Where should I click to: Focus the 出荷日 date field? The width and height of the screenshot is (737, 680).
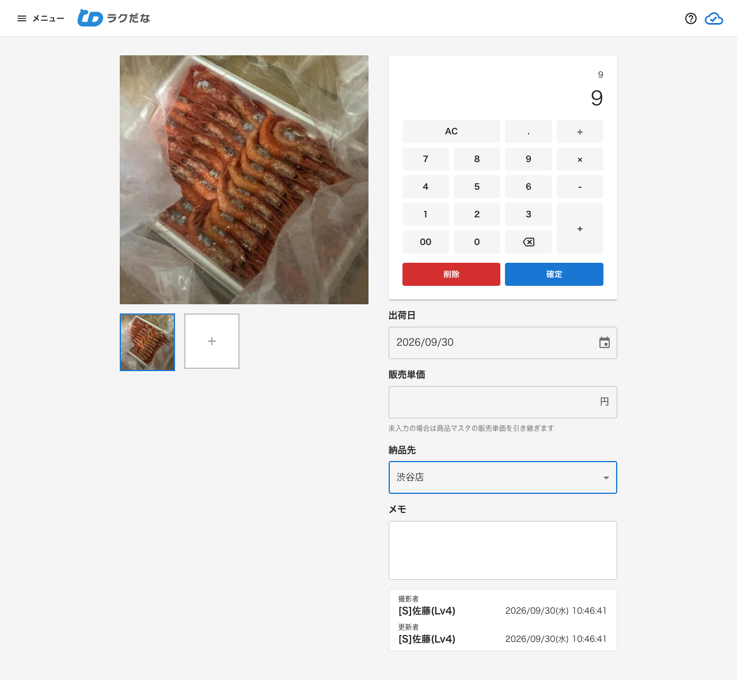click(503, 343)
